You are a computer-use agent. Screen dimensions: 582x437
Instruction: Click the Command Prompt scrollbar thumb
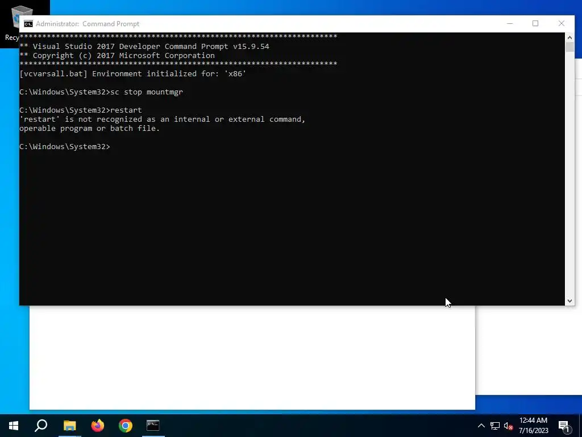pyautogui.click(x=569, y=47)
